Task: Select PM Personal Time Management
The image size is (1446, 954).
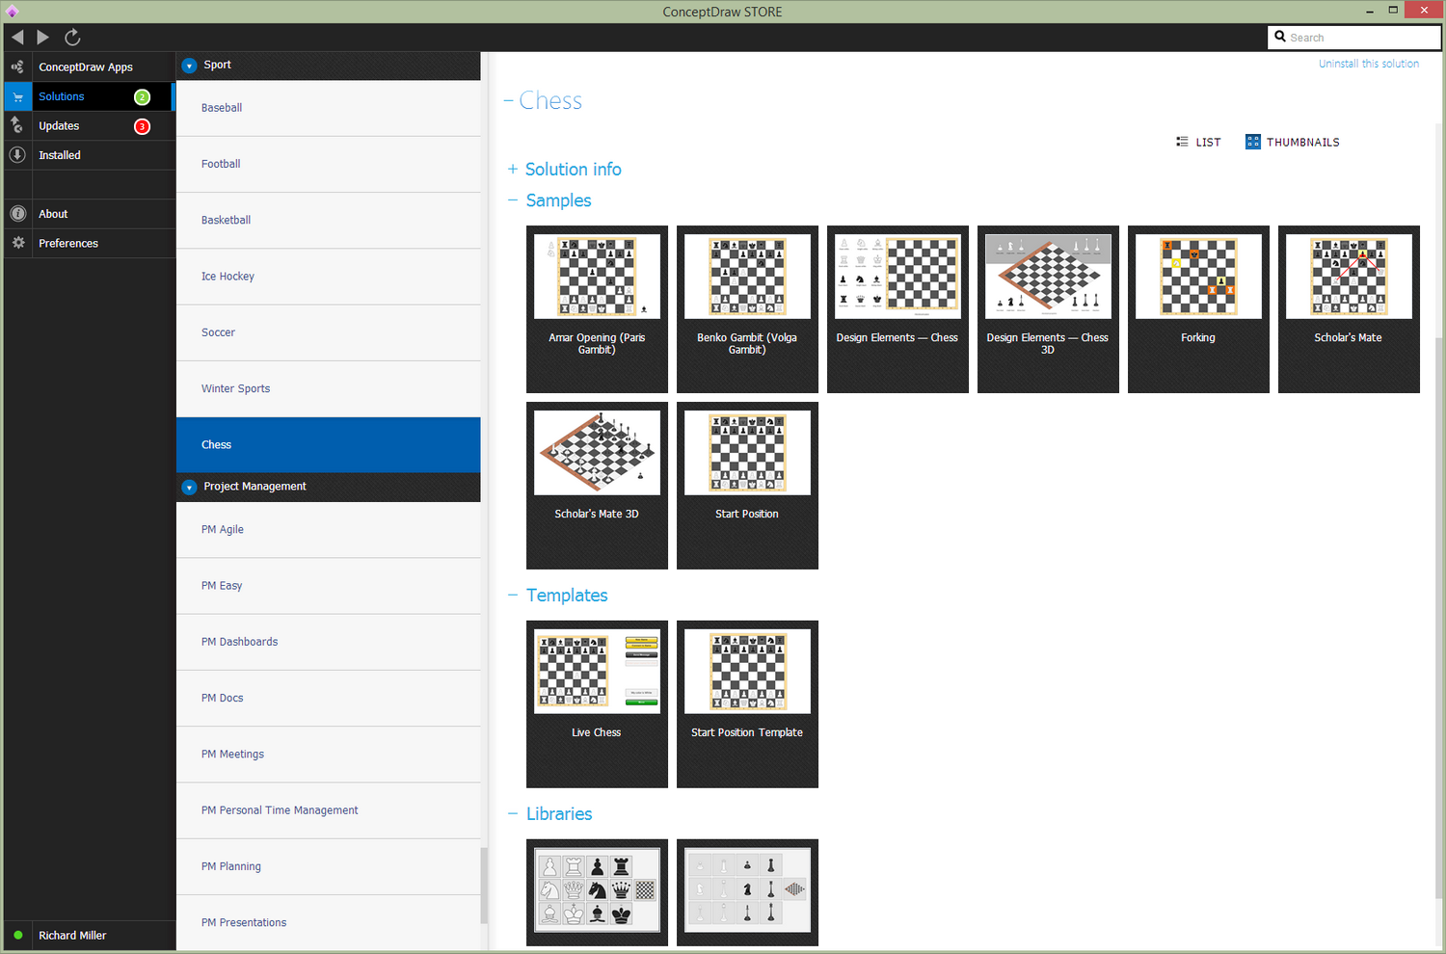Action: click(328, 810)
